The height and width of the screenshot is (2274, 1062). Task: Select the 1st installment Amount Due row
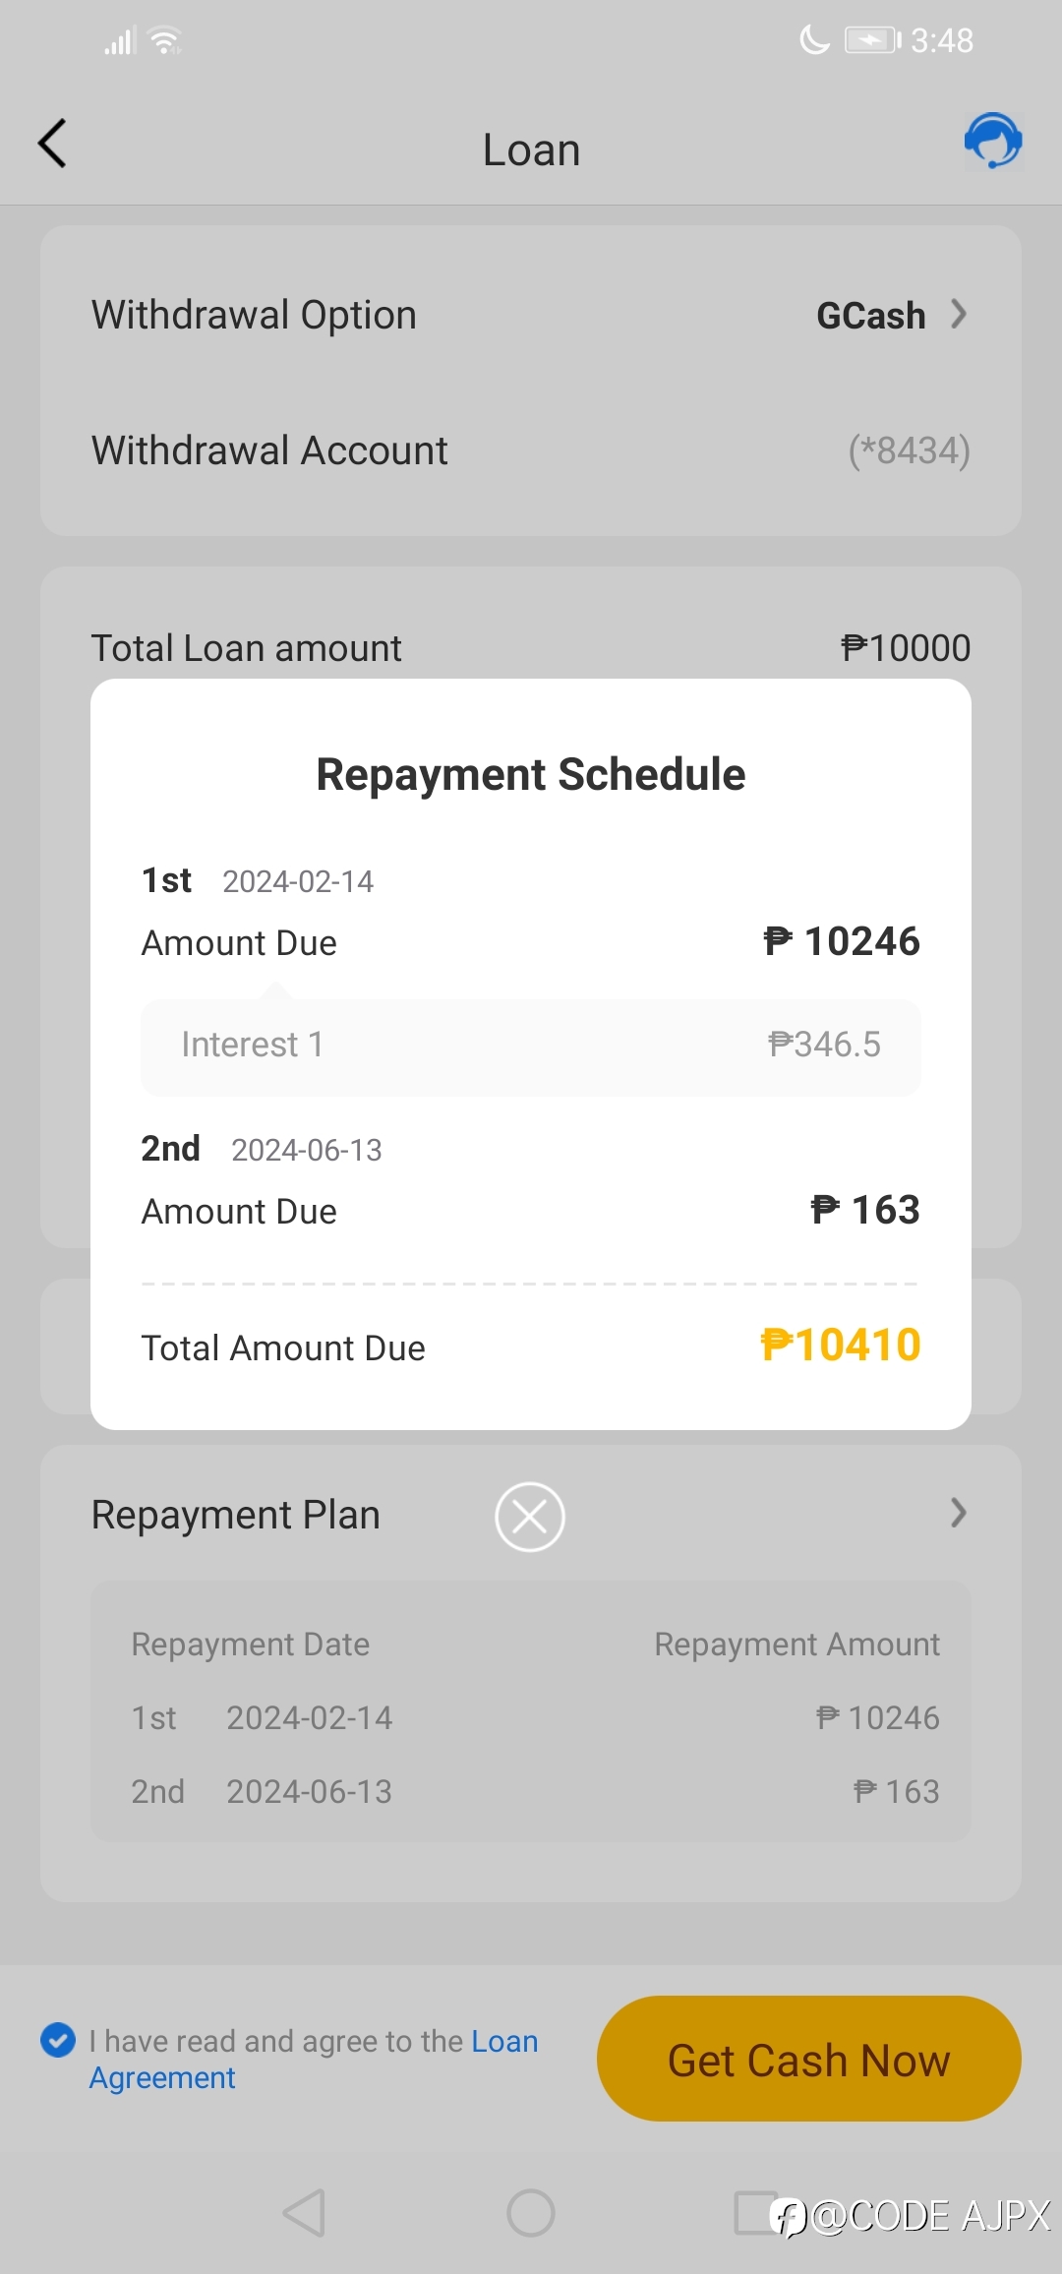pyautogui.click(x=531, y=942)
